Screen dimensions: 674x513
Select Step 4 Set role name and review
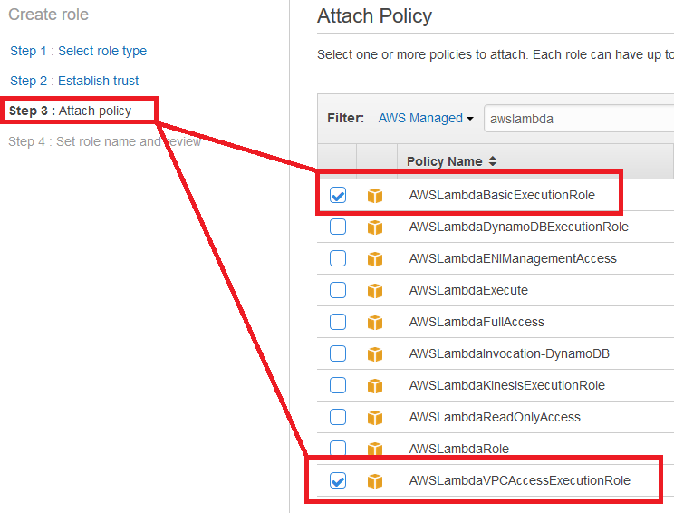[104, 141]
